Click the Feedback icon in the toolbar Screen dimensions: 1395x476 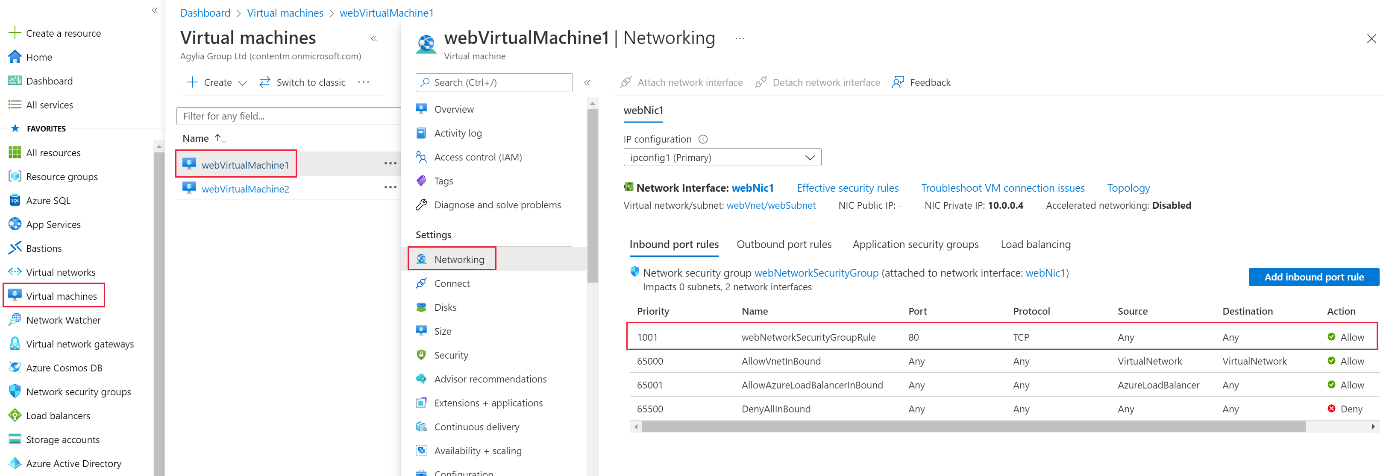pos(898,82)
